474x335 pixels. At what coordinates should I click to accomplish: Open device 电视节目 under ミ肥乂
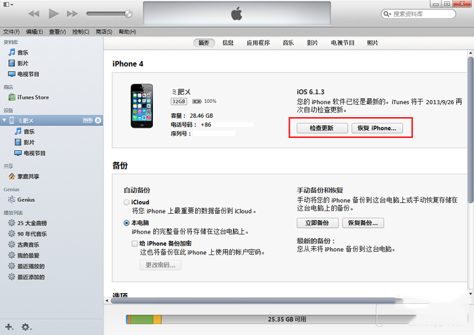(30, 153)
